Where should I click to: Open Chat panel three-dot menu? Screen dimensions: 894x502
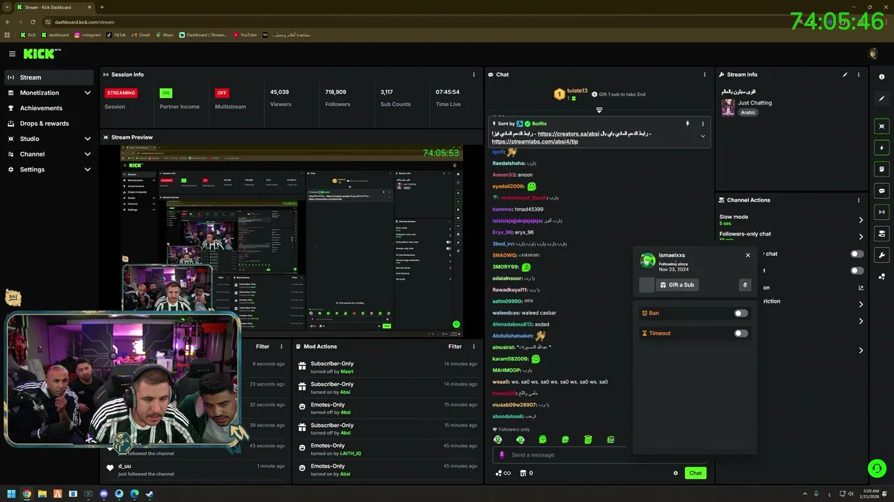click(704, 75)
